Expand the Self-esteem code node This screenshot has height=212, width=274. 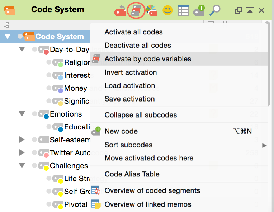[22, 140]
